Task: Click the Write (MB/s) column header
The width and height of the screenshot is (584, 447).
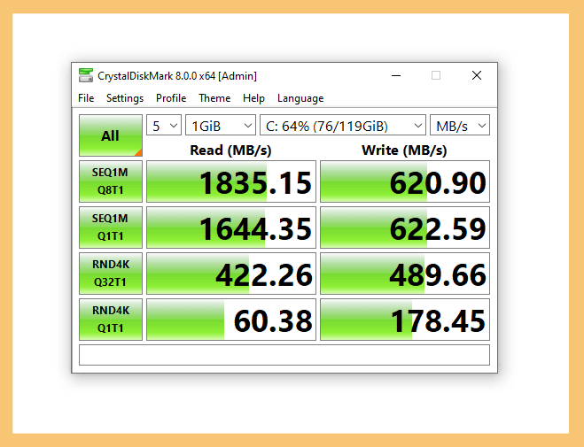Action: 404,150
